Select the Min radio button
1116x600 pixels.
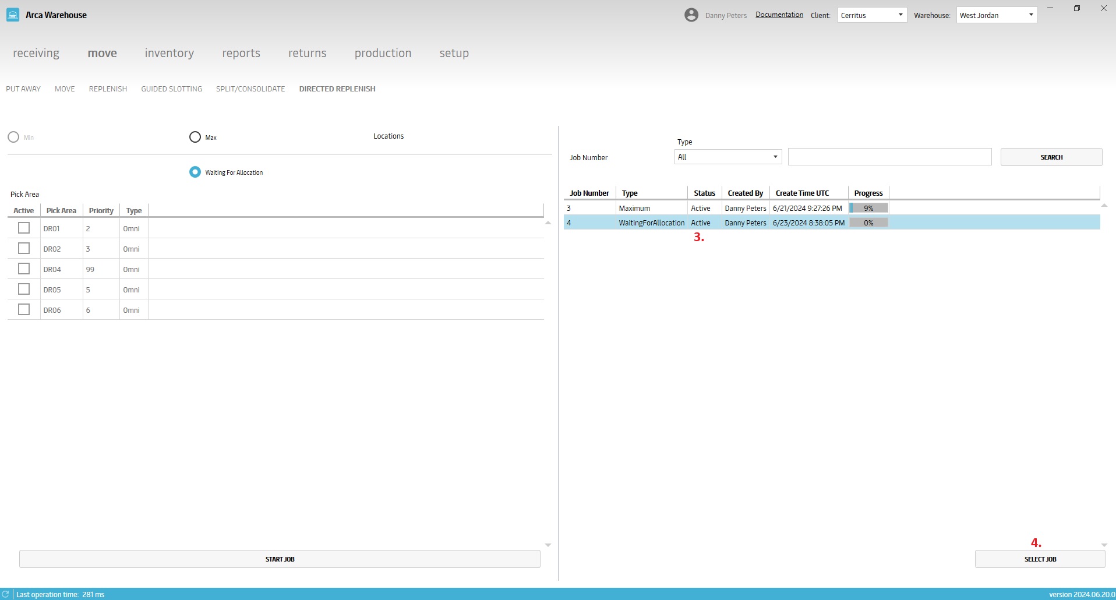click(13, 137)
